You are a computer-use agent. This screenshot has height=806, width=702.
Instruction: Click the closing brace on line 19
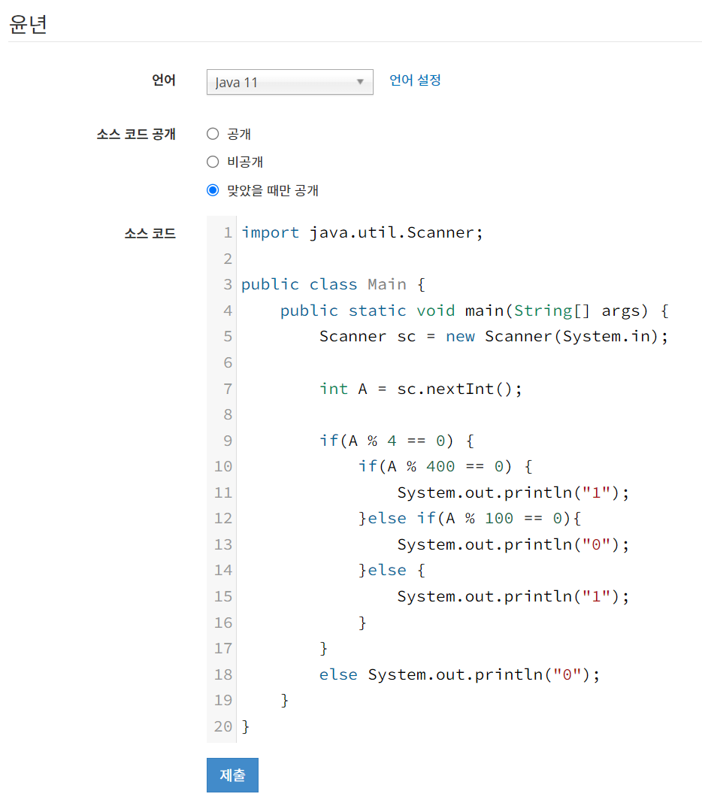(x=284, y=700)
